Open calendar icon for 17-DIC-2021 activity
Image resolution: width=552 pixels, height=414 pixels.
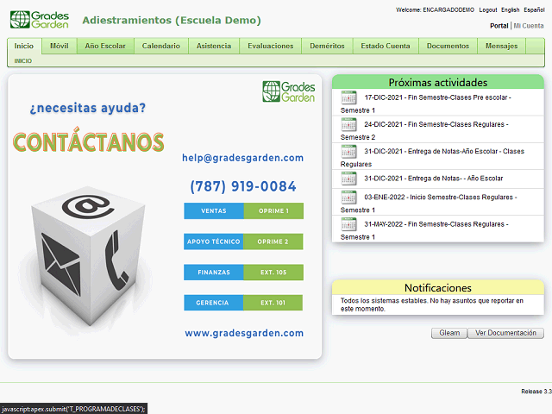348,97
